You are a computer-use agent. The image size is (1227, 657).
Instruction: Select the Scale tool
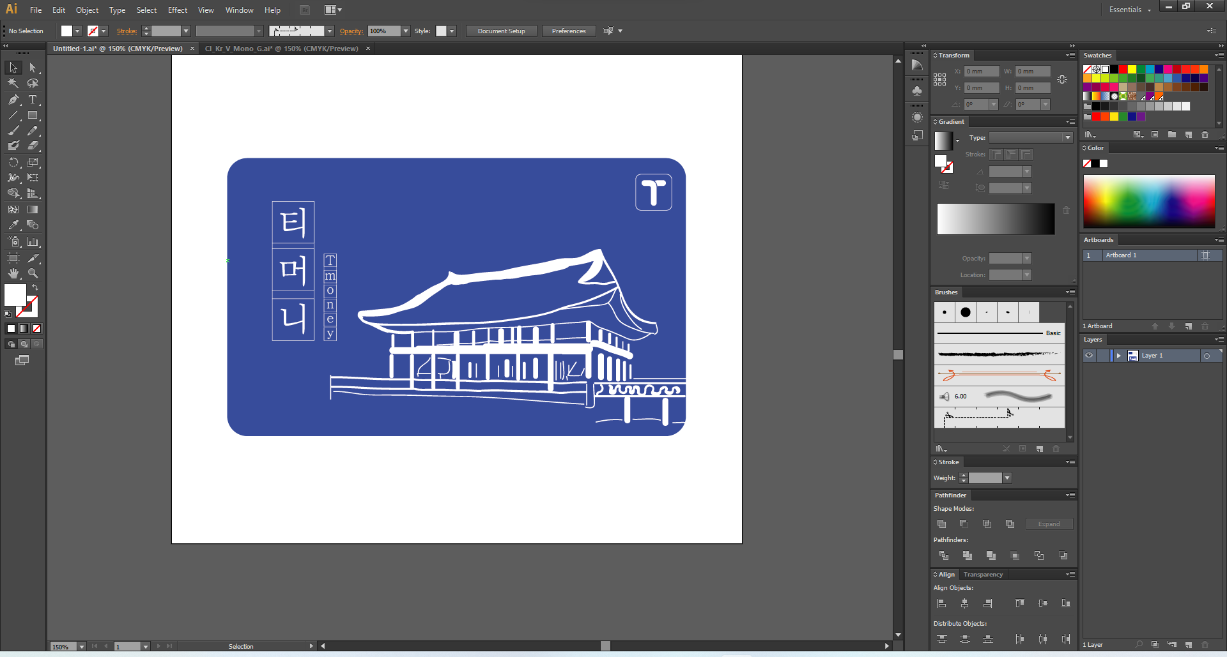click(x=33, y=162)
